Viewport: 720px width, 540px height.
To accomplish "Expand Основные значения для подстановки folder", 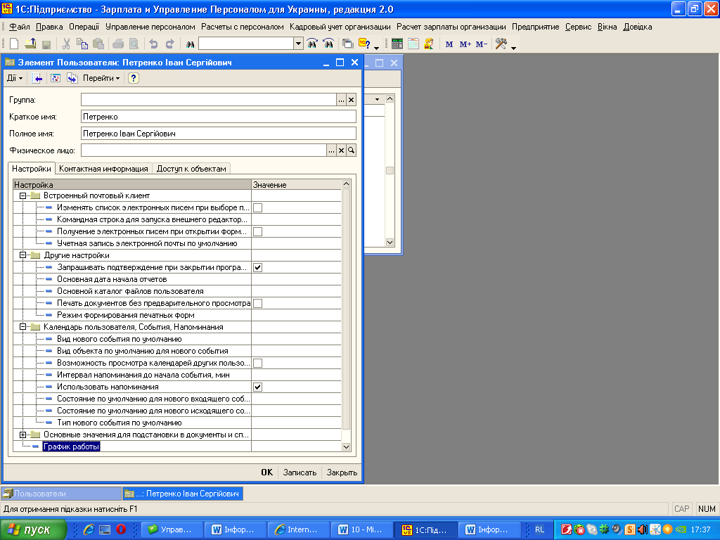I will tap(22, 435).
